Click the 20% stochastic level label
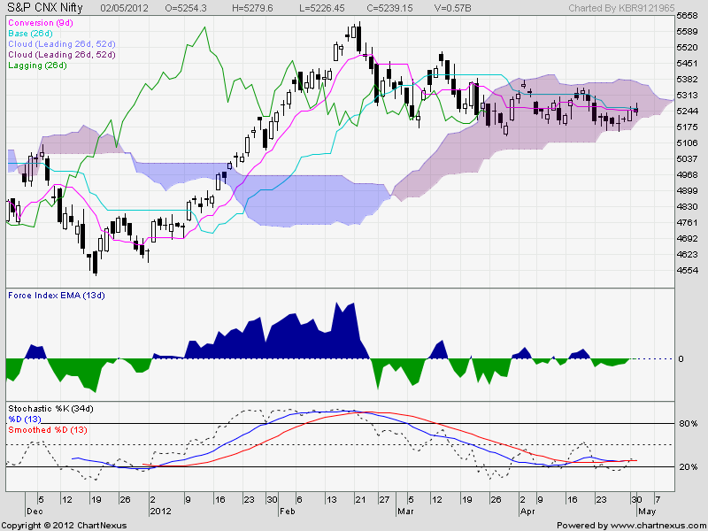Image resolution: width=708 pixels, height=531 pixels. click(689, 467)
